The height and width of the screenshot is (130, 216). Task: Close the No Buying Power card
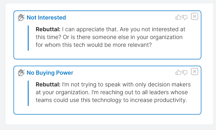(x=194, y=72)
